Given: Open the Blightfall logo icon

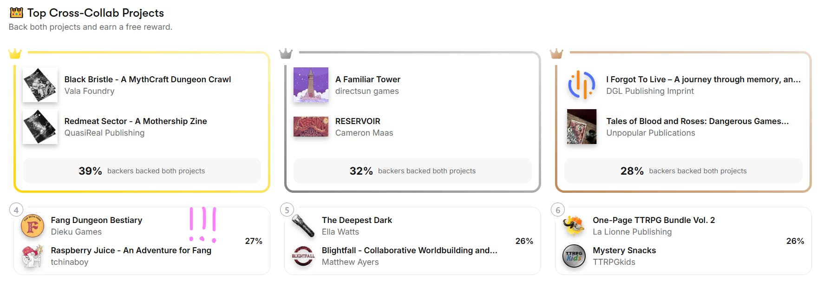Looking at the screenshot, I should coord(303,256).
